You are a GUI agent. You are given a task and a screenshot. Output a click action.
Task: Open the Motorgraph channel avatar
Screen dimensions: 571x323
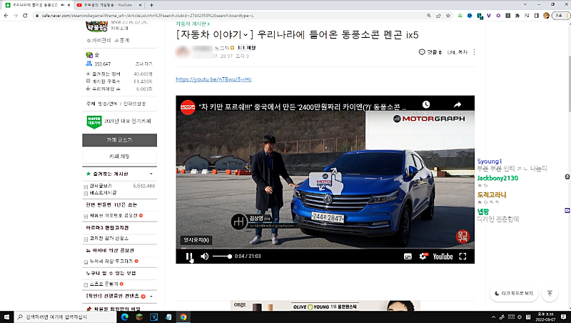[188, 107]
